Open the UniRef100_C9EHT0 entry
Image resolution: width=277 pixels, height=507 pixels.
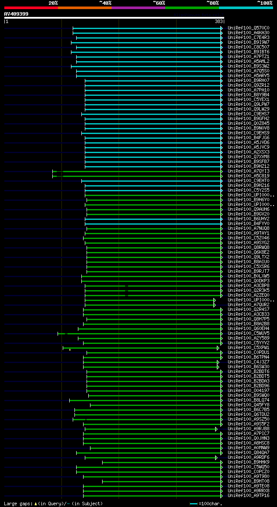click(x=248, y=180)
